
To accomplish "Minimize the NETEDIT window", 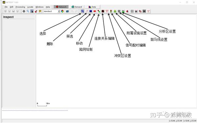I will pyautogui.click(x=180, y=2).
